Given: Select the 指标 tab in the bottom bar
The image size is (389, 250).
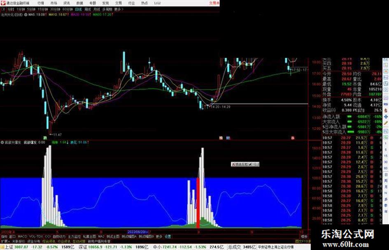Looking at the screenshot, I should (4, 236).
